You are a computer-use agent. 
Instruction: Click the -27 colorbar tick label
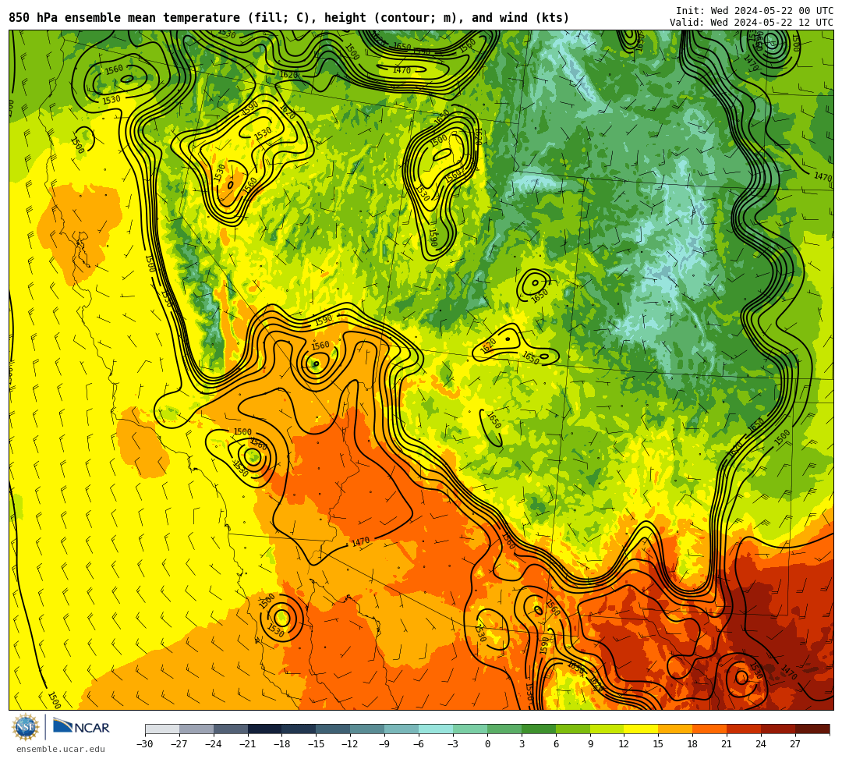[179, 744]
